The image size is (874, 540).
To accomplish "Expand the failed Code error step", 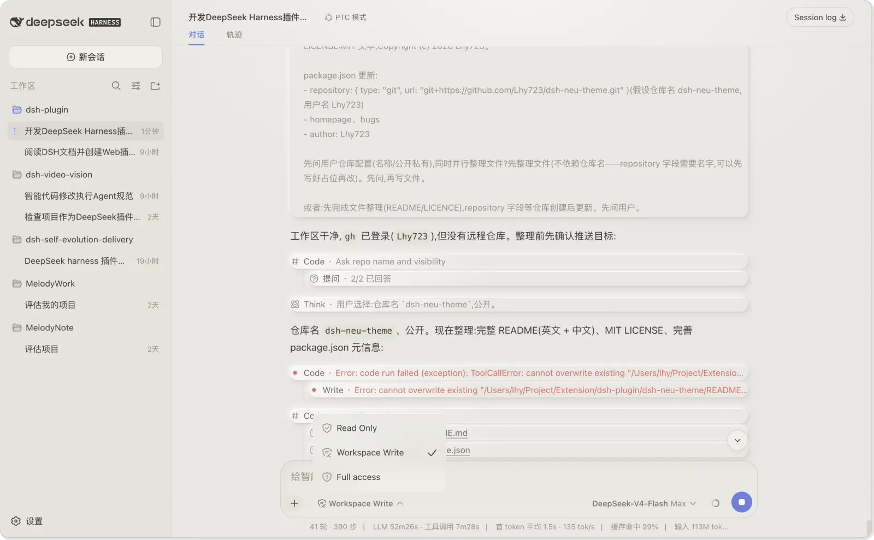I will point(519,373).
